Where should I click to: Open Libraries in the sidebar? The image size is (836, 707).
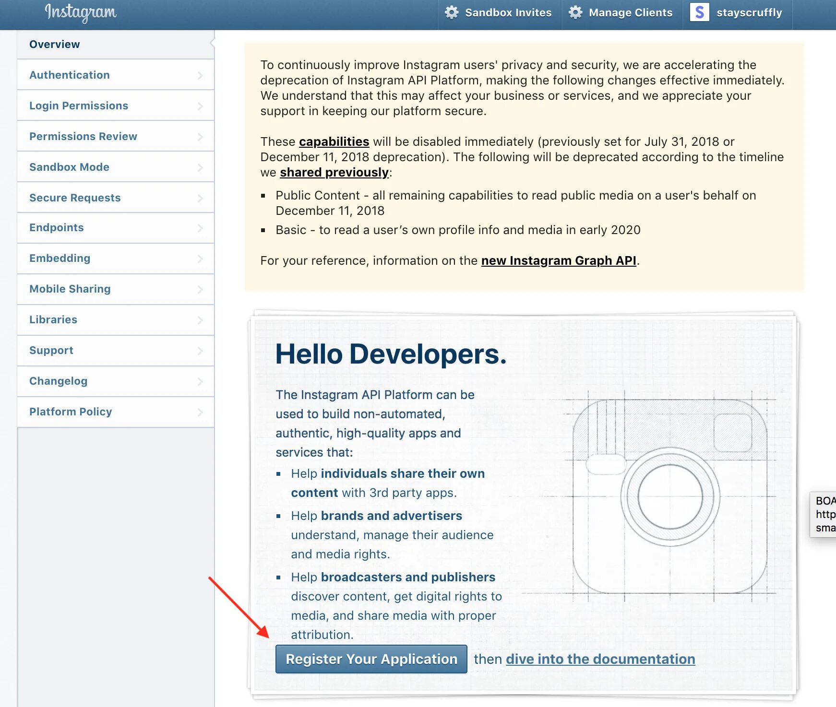116,320
